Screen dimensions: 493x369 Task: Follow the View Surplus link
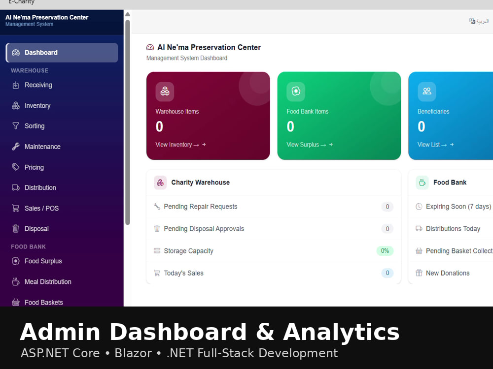click(x=310, y=145)
